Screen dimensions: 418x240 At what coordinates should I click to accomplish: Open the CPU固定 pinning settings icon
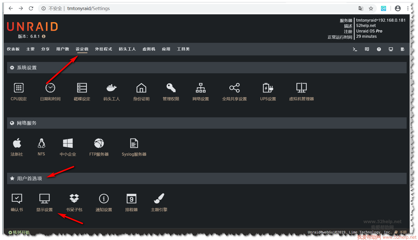[x=19, y=88]
